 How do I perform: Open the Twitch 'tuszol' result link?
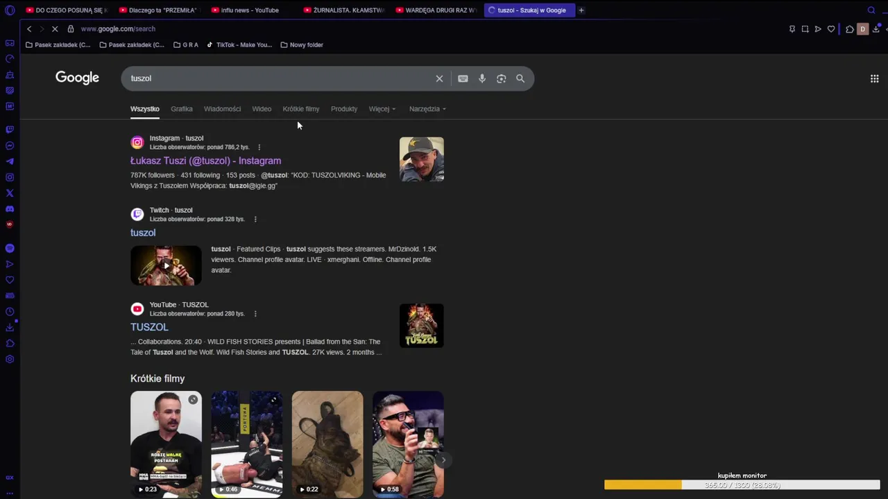(143, 233)
